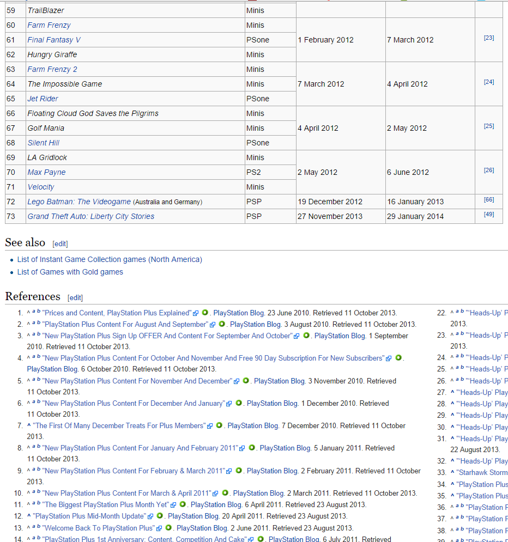Click external-link icon after "Prices and Content, PlayStation Plus Explained"

point(196,313)
